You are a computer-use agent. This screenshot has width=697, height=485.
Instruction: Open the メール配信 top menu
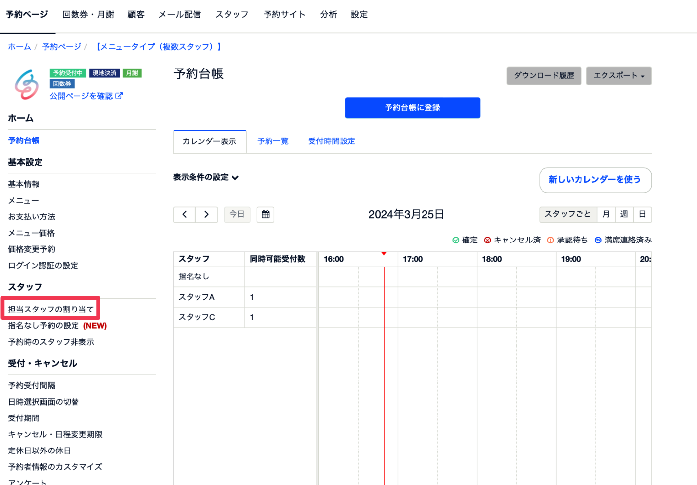tap(180, 14)
